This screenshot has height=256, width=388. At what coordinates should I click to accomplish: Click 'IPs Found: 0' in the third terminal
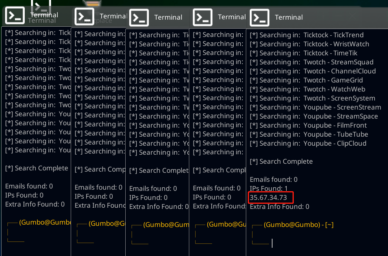[148, 197]
